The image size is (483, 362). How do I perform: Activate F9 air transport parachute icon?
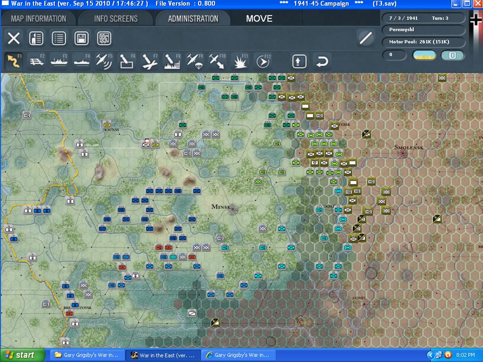(x=195, y=61)
